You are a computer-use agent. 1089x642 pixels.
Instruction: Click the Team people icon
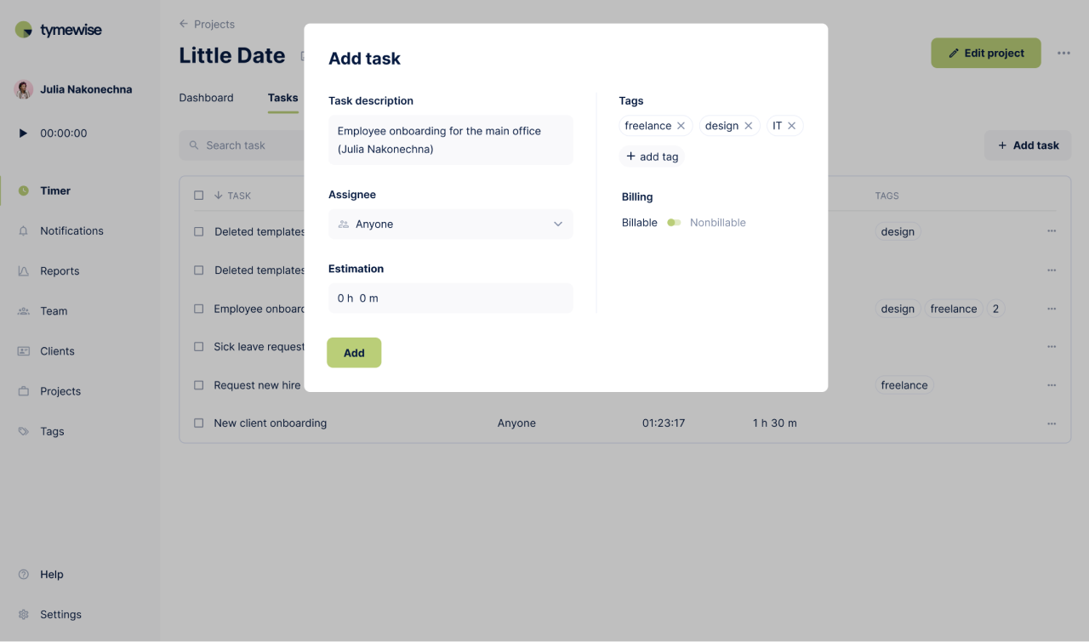(x=24, y=310)
